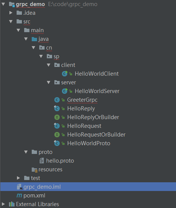Click the .idea folder icon
Screen dimensions: 176x208
tap(19, 13)
